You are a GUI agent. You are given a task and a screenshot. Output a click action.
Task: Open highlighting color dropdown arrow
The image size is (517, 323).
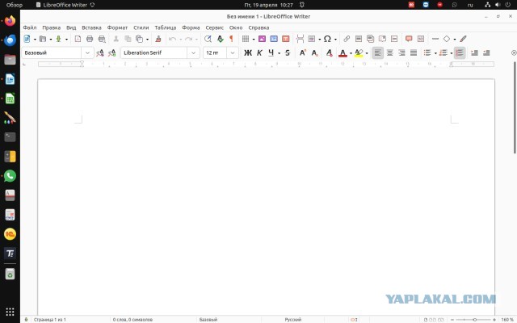pos(367,53)
